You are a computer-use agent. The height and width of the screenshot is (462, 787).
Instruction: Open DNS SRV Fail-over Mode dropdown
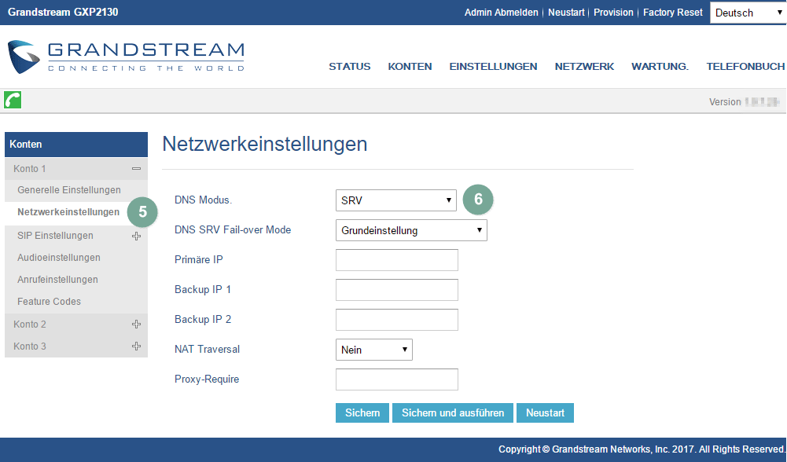click(x=411, y=230)
